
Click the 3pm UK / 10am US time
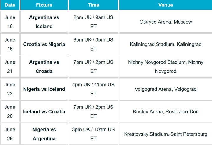pyautogui.click(x=93, y=134)
